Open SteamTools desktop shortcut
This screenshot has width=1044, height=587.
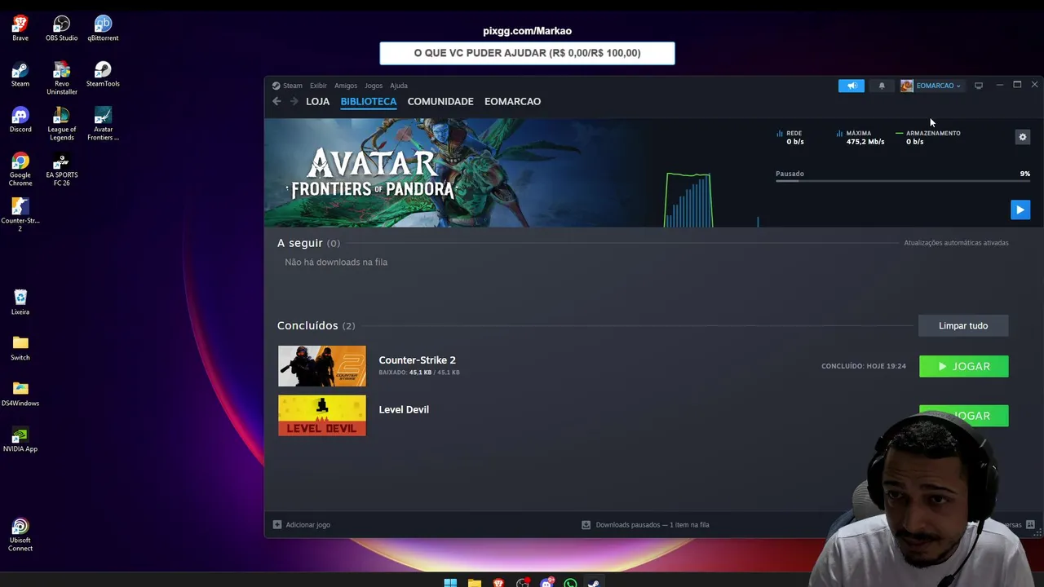pyautogui.click(x=103, y=73)
